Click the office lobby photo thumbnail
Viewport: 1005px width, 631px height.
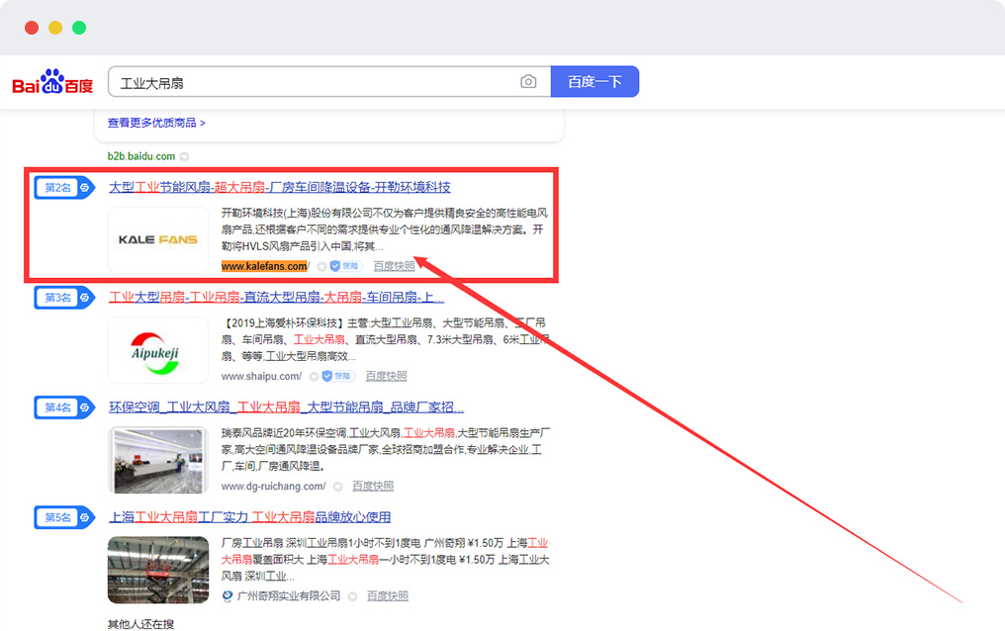pos(158,460)
